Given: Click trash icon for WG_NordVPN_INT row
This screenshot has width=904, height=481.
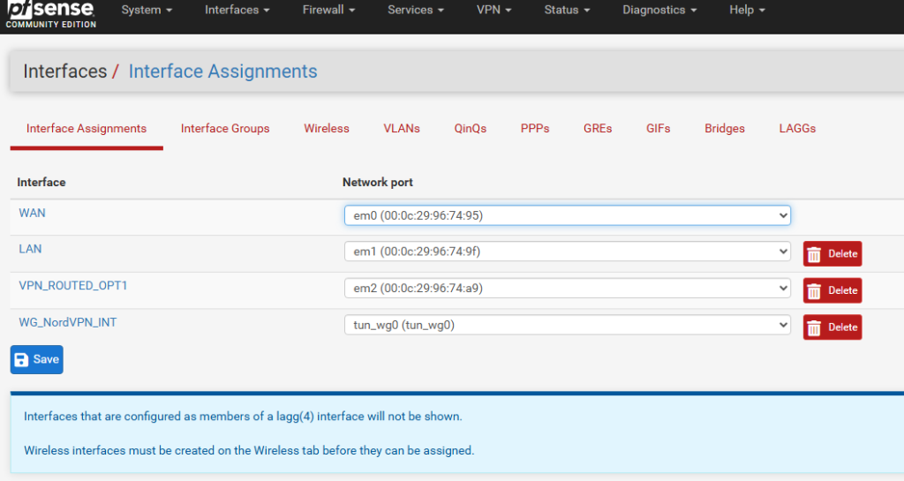Looking at the screenshot, I should coord(815,327).
